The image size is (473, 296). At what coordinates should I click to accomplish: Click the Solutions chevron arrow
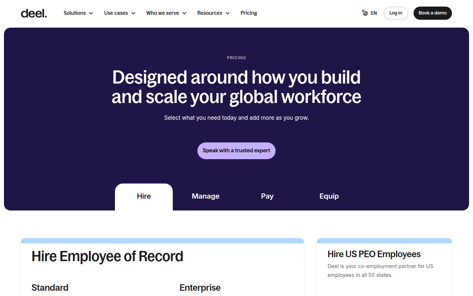[91, 13]
